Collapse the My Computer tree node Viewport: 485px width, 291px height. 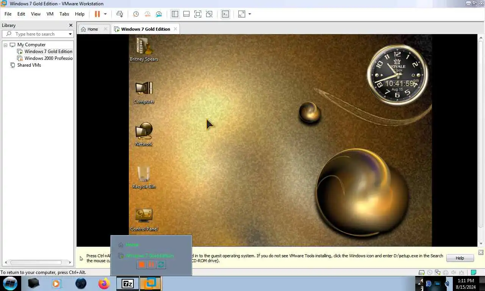coord(6,45)
